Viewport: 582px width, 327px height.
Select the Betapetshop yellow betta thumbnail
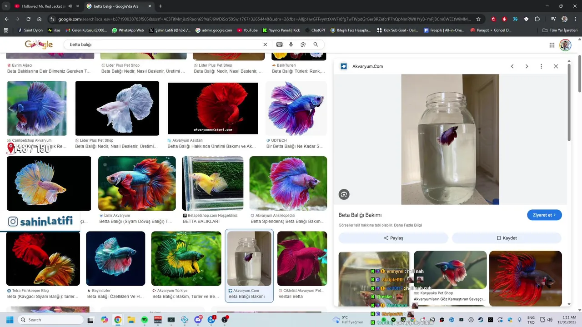[213, 183]
